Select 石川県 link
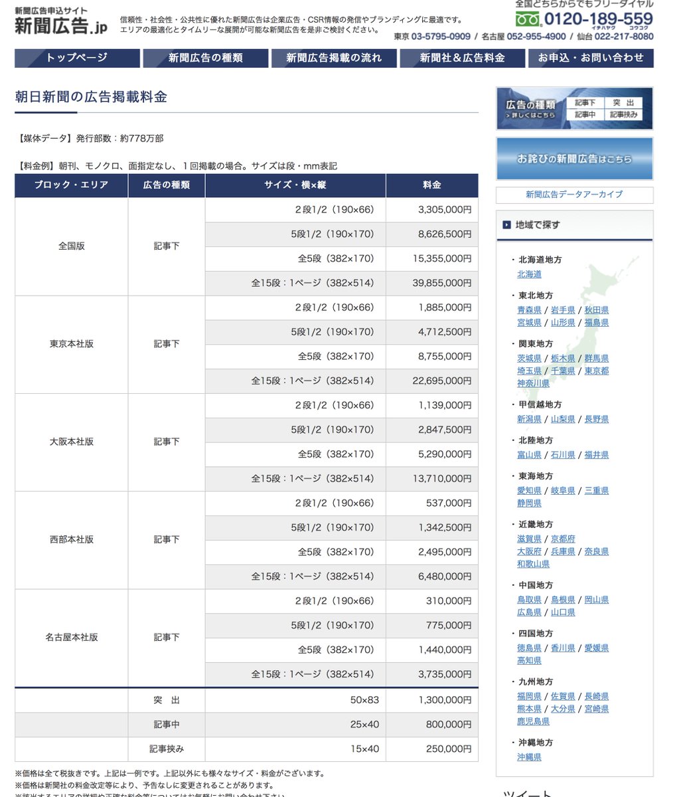The height and width of the screenshot is (797, 691). pos(564,456)
